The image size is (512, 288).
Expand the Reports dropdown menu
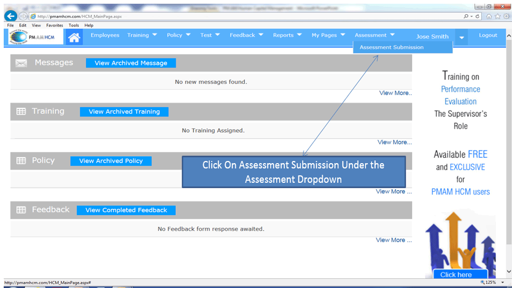(x=287, y=35)
